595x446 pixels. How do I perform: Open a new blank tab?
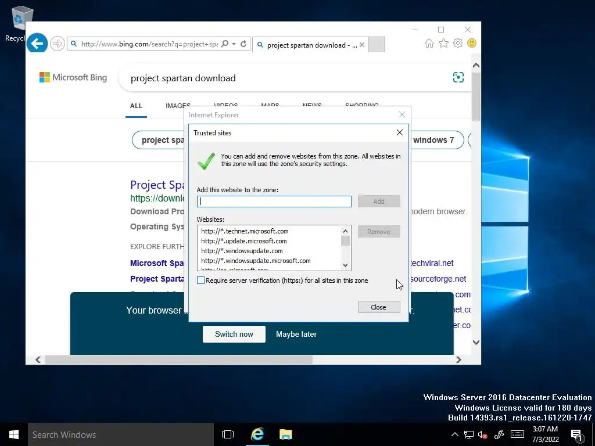coord(377,44)
